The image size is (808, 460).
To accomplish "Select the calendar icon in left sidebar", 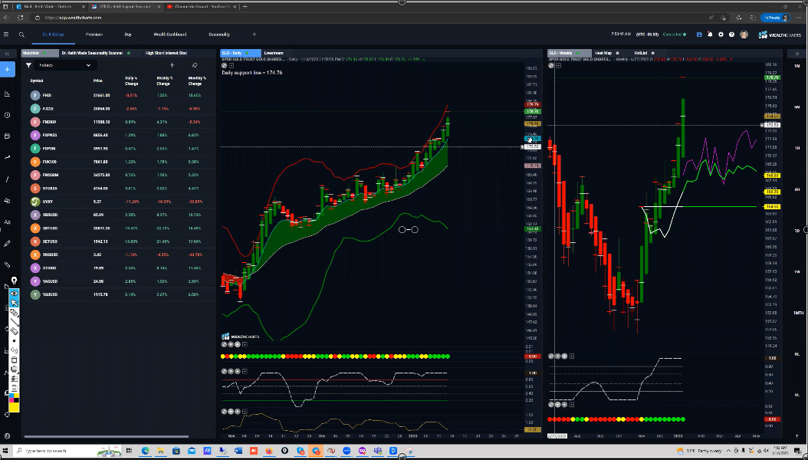I will (7, 136).
